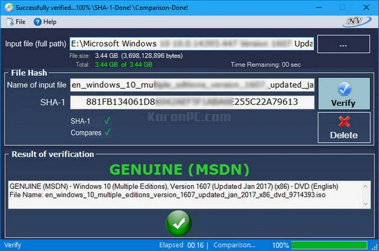Click the window resize grip icon
Viewport: 379px width, 251px height.
[x=375, y=247]
